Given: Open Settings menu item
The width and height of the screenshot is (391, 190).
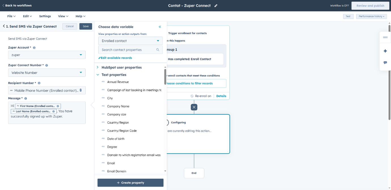Looking at the screenshot, I should 45,16.
